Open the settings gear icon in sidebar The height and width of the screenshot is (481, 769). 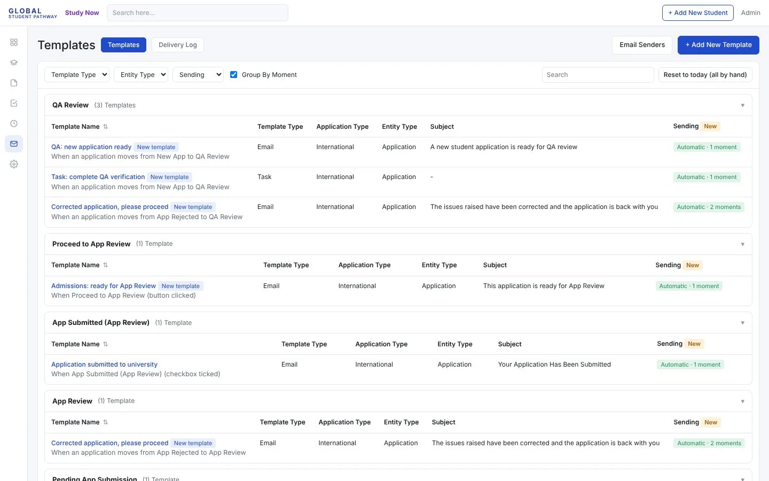pyautogui.click(x=14, y=164)
